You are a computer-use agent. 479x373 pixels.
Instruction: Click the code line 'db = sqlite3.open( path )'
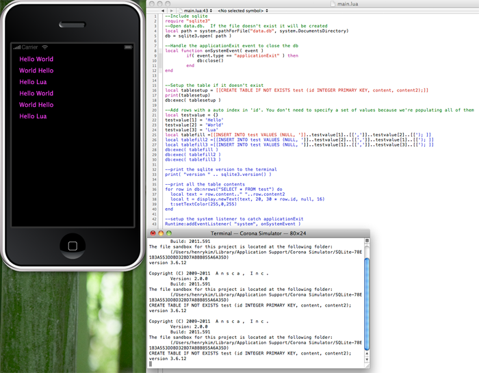click(198, 36)
